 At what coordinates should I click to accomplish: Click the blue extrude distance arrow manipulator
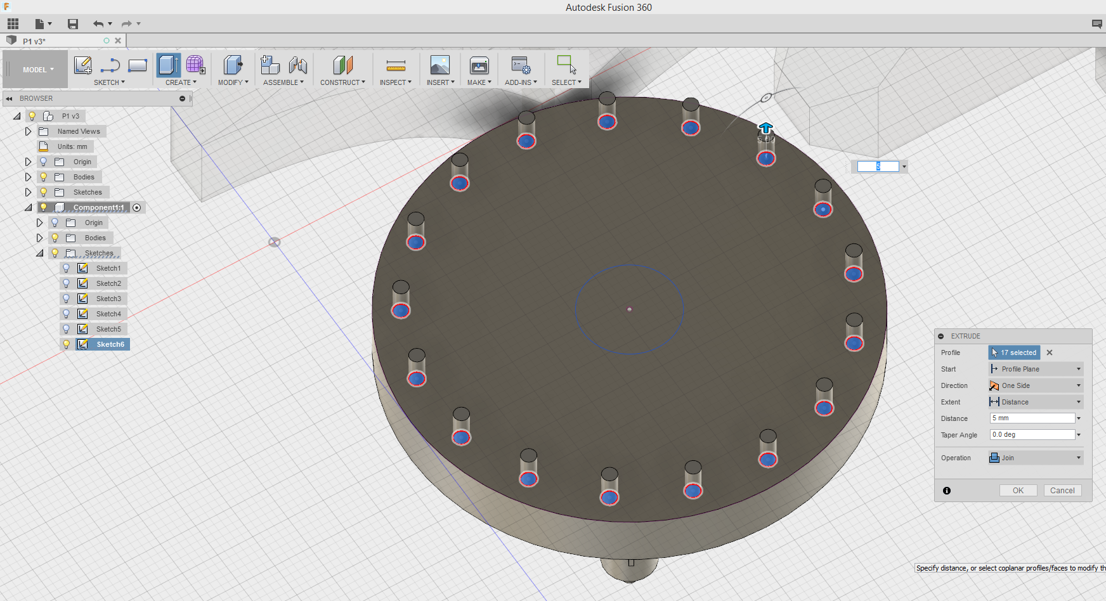(765, 129)
